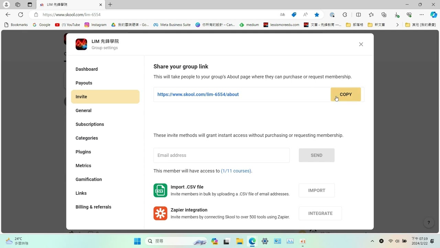Viewport: 440px width, 248px height.
Task: Open the Payouts settings section
Action: point(84,83)
